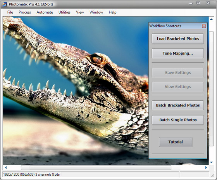Open the Utilities menu
Viewport: 217px width, 180px height.
pos(64,12)
